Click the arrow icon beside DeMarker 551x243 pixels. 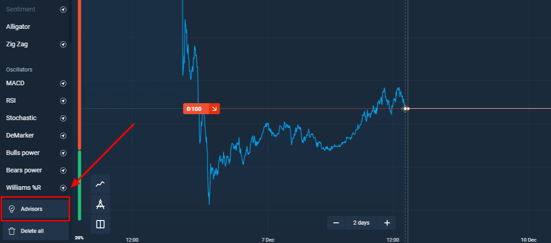63,136
